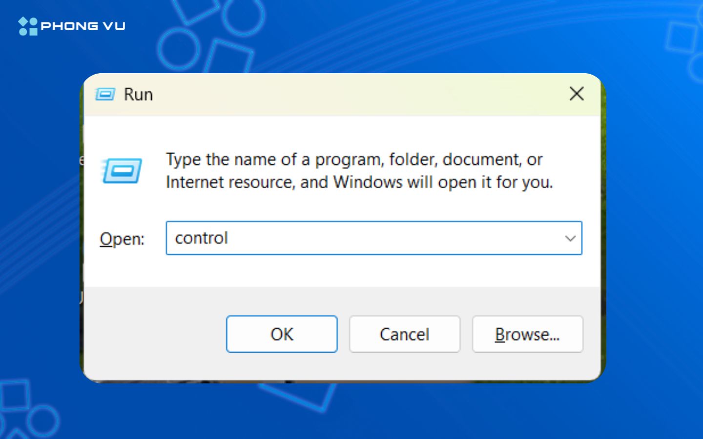
Task: Dismiss the dialog using Cancel
Action: click(x=404, y=334)
